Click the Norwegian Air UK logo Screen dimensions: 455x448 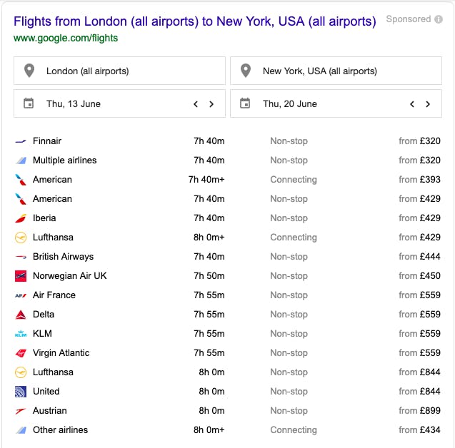point(21,276)
